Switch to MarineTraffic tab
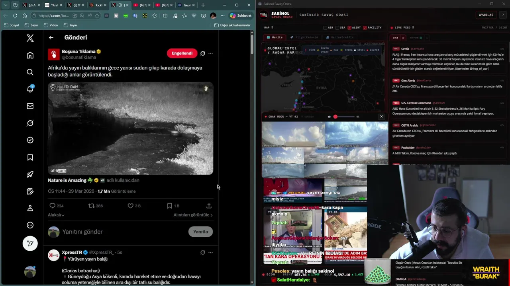The image size is (510, 286). 339,37
